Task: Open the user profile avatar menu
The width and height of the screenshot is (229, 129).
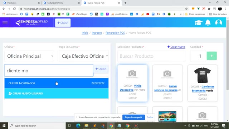Action: click(219, 23)
